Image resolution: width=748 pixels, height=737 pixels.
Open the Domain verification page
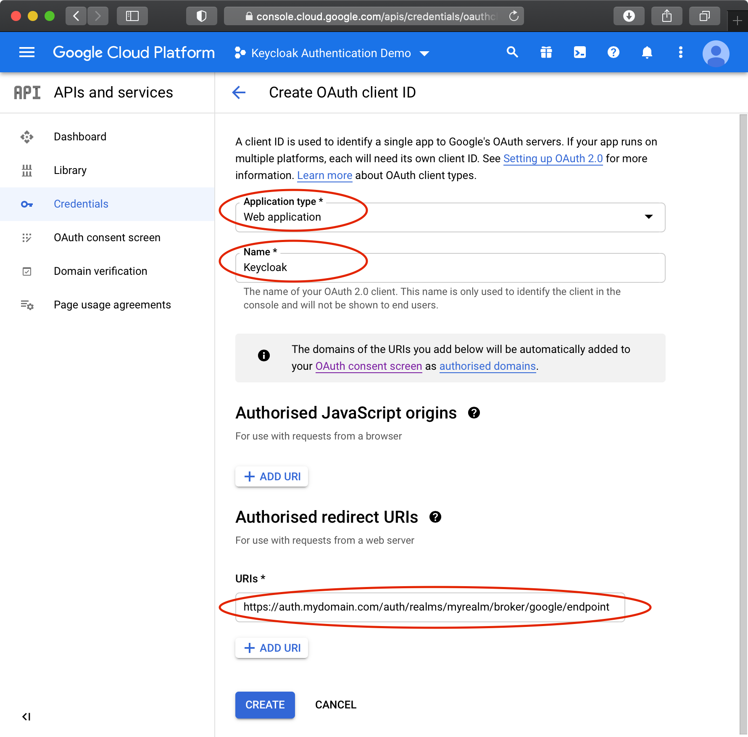100,271
